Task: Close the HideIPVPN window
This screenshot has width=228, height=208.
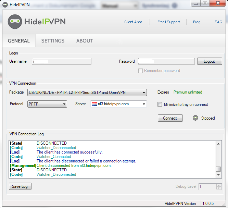Action: click(218, 3)
